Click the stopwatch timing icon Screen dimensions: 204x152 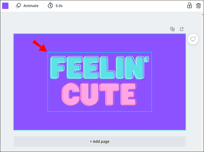tap(50, 6)
